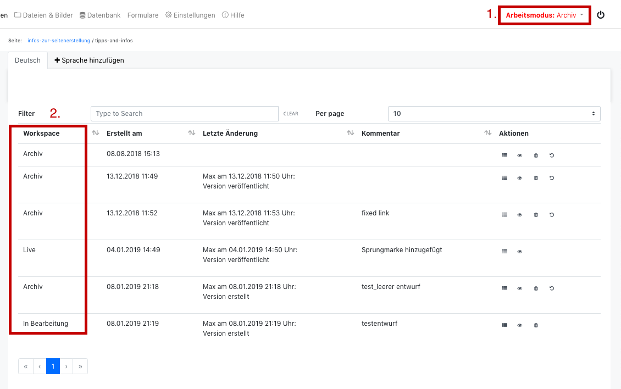
Task: Open the Hilfe menu
Action: 233,15
